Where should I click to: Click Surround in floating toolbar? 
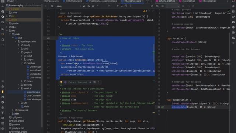[x=82, y=82]
